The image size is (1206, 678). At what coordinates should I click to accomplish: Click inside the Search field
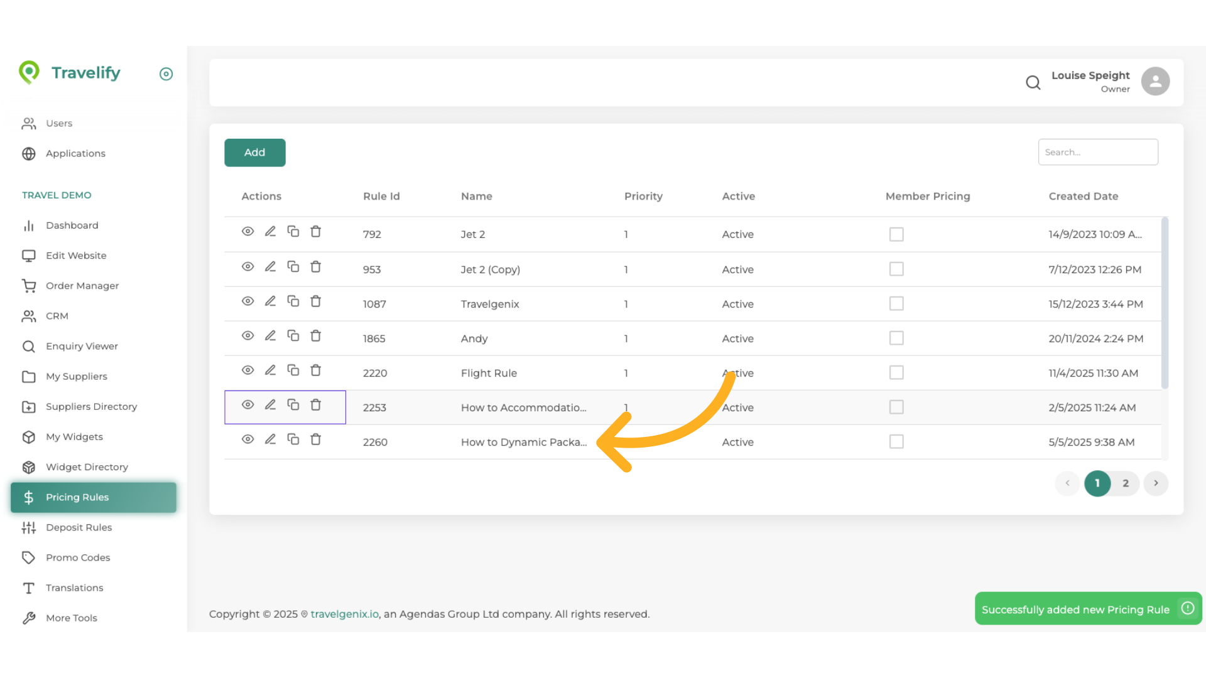click(1098, 152)
